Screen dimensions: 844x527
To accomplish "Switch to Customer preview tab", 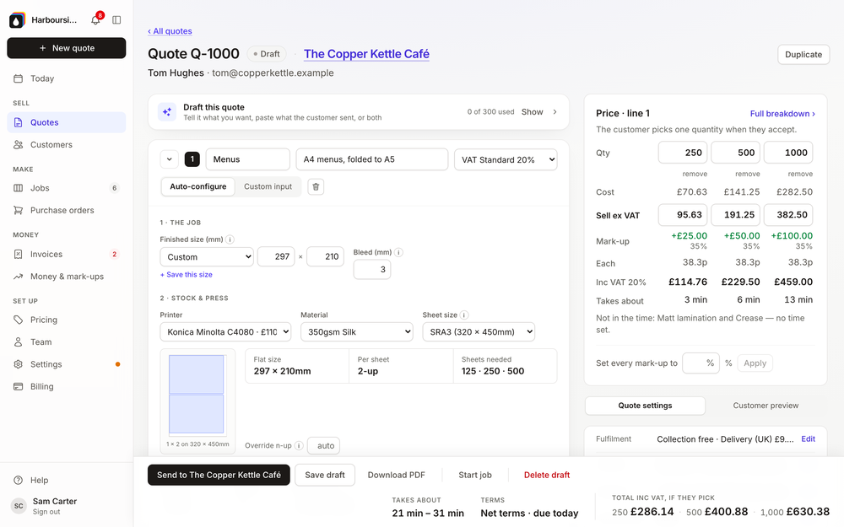I will coord(766,406).
